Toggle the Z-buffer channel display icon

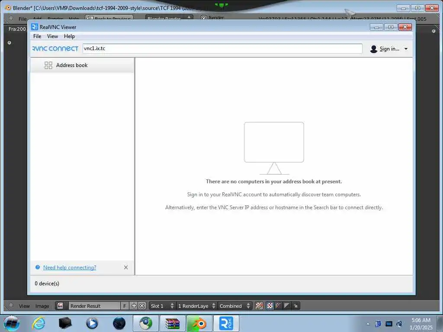click(x=287, y=306)
